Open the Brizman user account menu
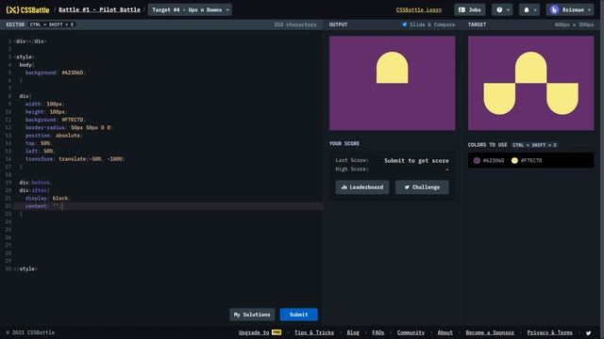The height and width of the screenshot is (339, 604). [570, 9]
